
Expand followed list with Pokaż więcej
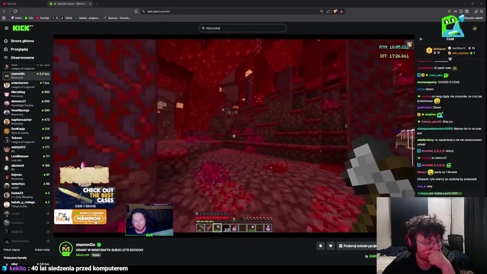point(11,250)
